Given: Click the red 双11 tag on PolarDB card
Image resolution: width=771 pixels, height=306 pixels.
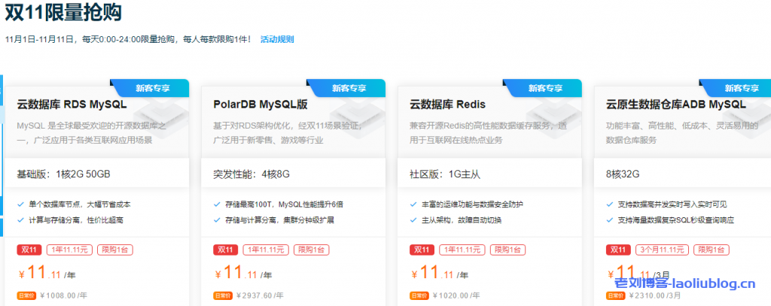Looking at the screenshot, I should [x=225, y=250].
